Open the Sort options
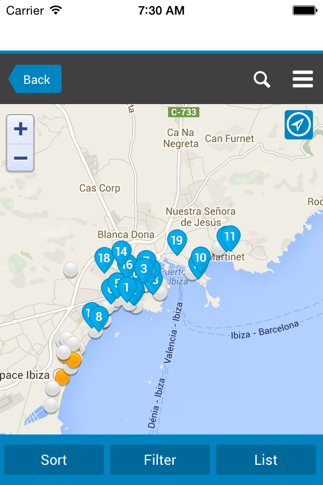The height and width of the screenshot is (485, 323). (x=54, y=460)
